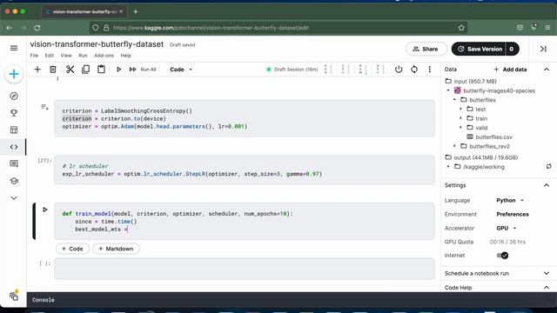Viewport: 557px width, 313px height.
Task: Open the Help menu
Action: [125, 56]
